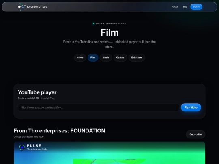The width and height of the screenshot is (219, 164).
Task: Open the PULSE video title
Action: pyautogui.click(x=34, y=146)
